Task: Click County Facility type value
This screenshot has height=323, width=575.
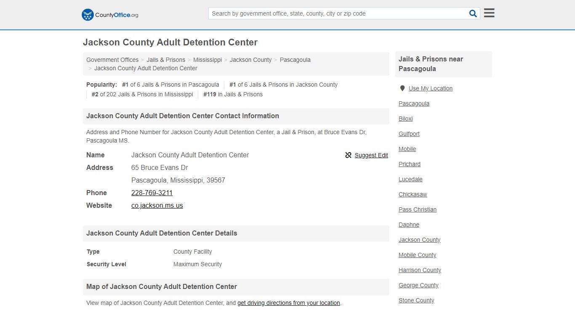Action: point(192,252)
